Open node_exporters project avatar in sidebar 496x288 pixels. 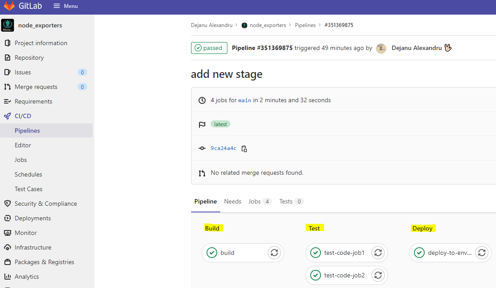[x=8, y=25]
